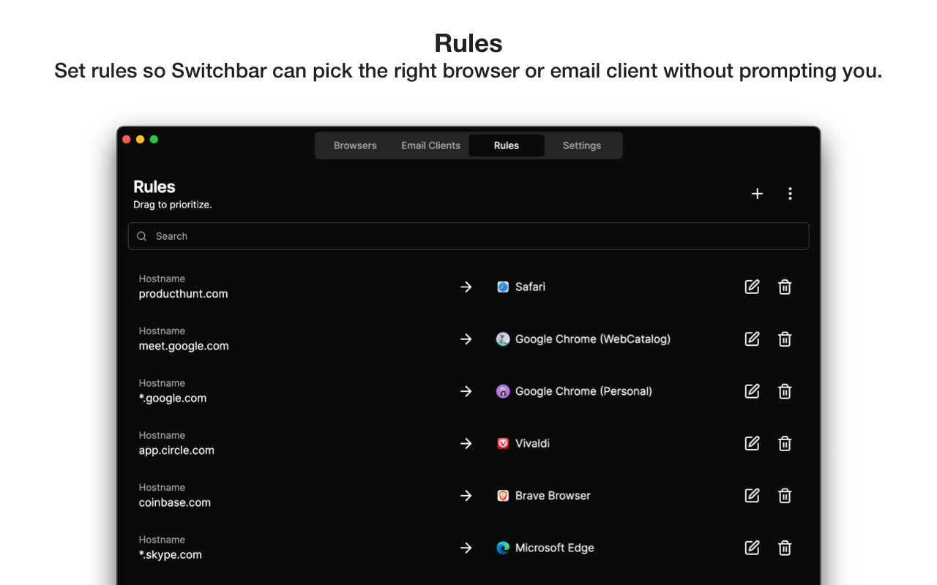
Task: Edit the *.skype.com rule
Action: pos(752,548)
